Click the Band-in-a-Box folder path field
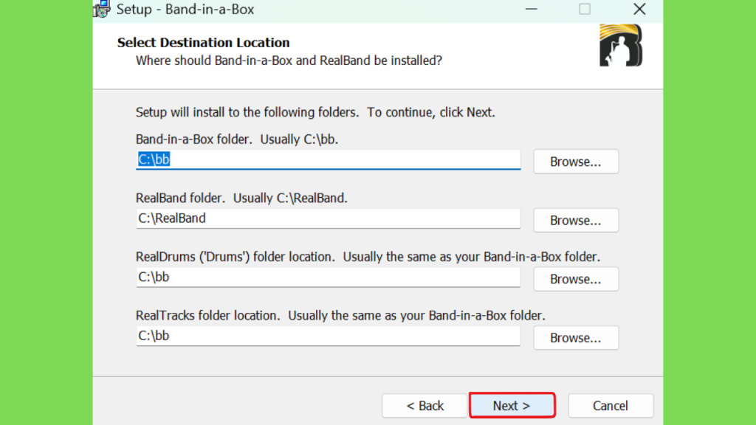 click(x=328, y=159)
